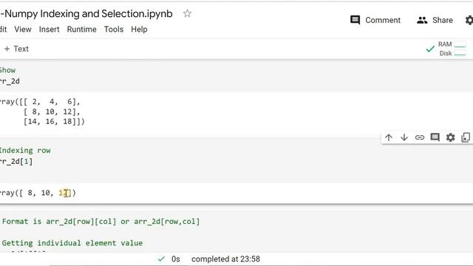Open the View menu
The width and height of the screenshot is (473, 266).
(23, 30)
